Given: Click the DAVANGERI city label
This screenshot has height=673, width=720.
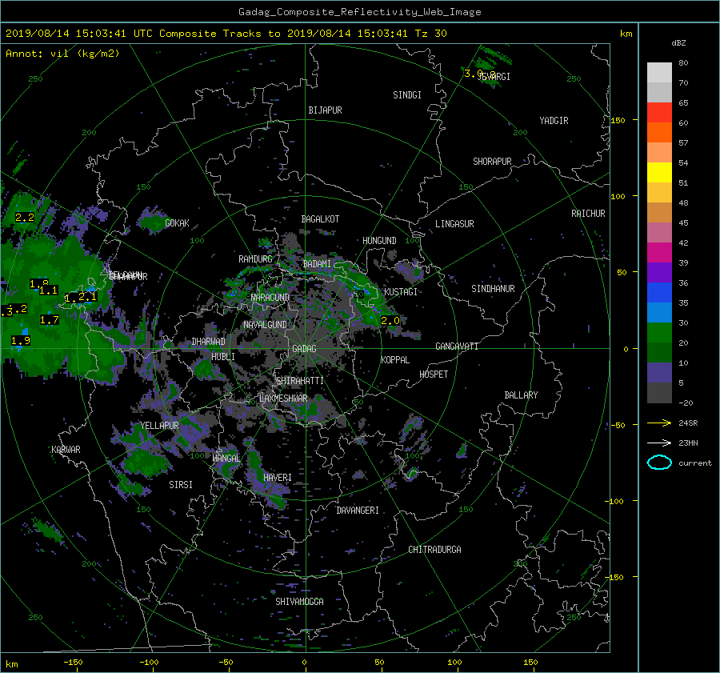Looking at the screenshot, I should 358,511.
